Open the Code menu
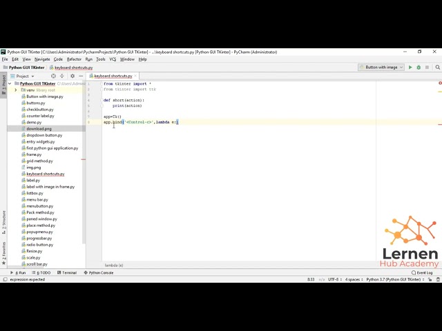442x331 pixels. point(58,59)
